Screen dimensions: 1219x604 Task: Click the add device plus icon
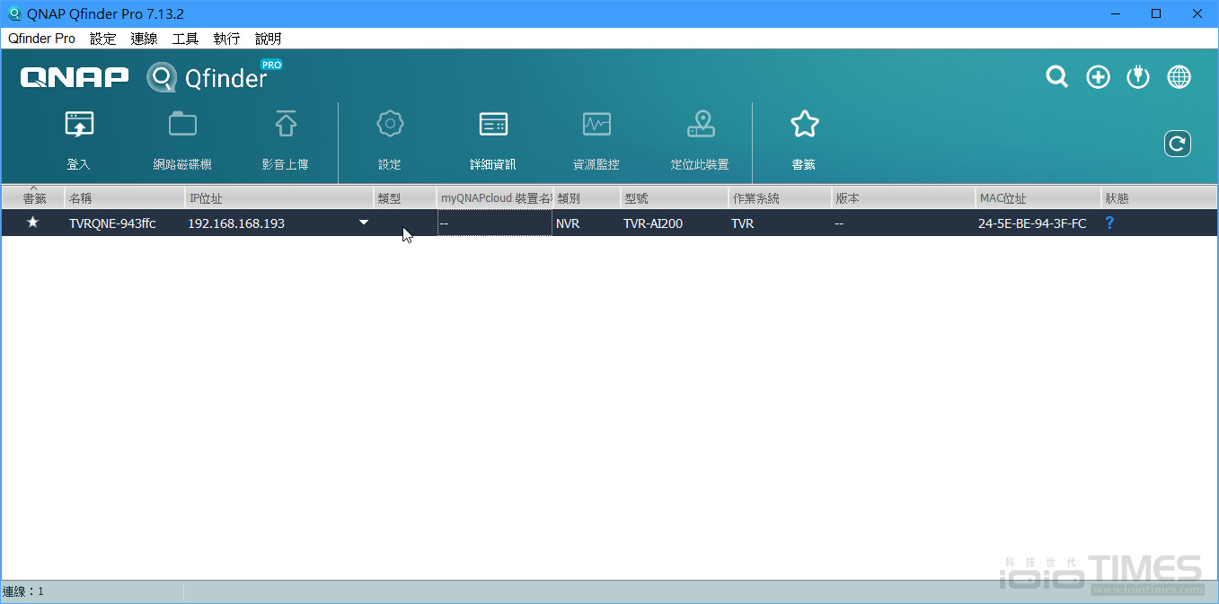pos(1097,76)
